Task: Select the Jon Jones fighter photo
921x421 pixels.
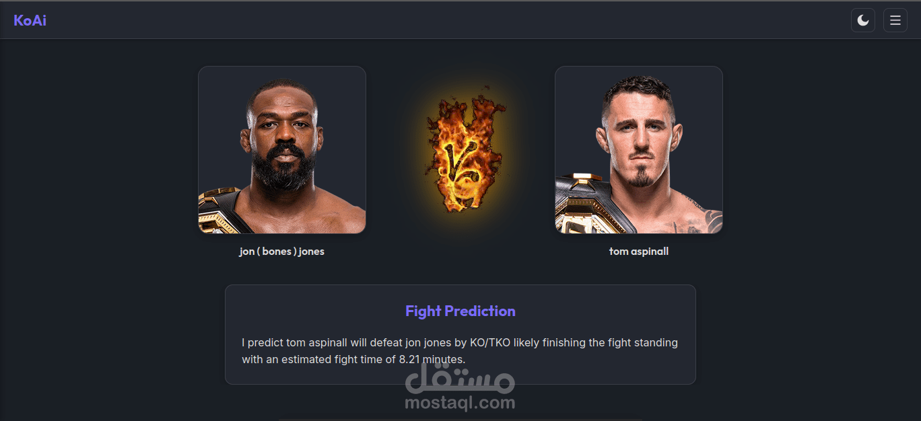Action: pyautogui.click(x=282, y=150)
